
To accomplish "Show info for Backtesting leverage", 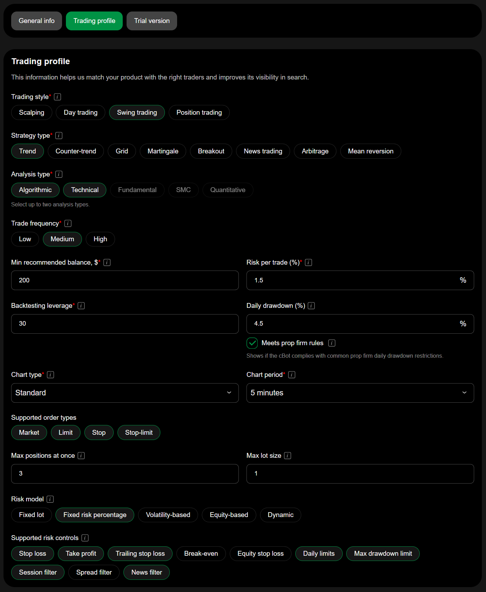I will 81,306.
